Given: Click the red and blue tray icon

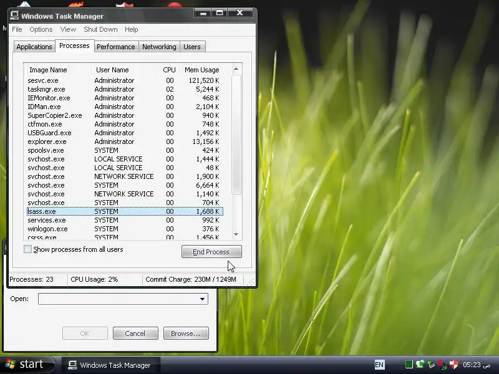Looking at the screenshot, I should (x=442, y=365).
